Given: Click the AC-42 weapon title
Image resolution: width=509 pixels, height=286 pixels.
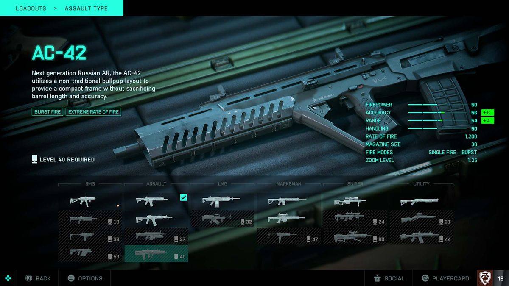Looking at the screenshot, I should click(59, 53).
